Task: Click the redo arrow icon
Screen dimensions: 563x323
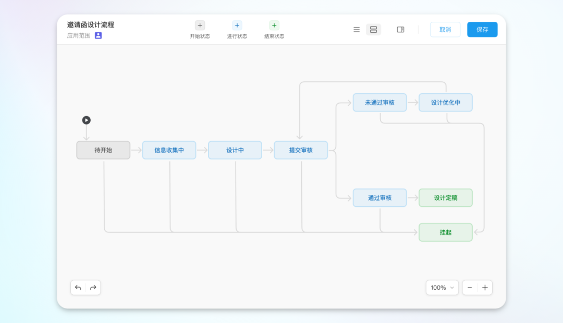Action: [x=93, y=288]
